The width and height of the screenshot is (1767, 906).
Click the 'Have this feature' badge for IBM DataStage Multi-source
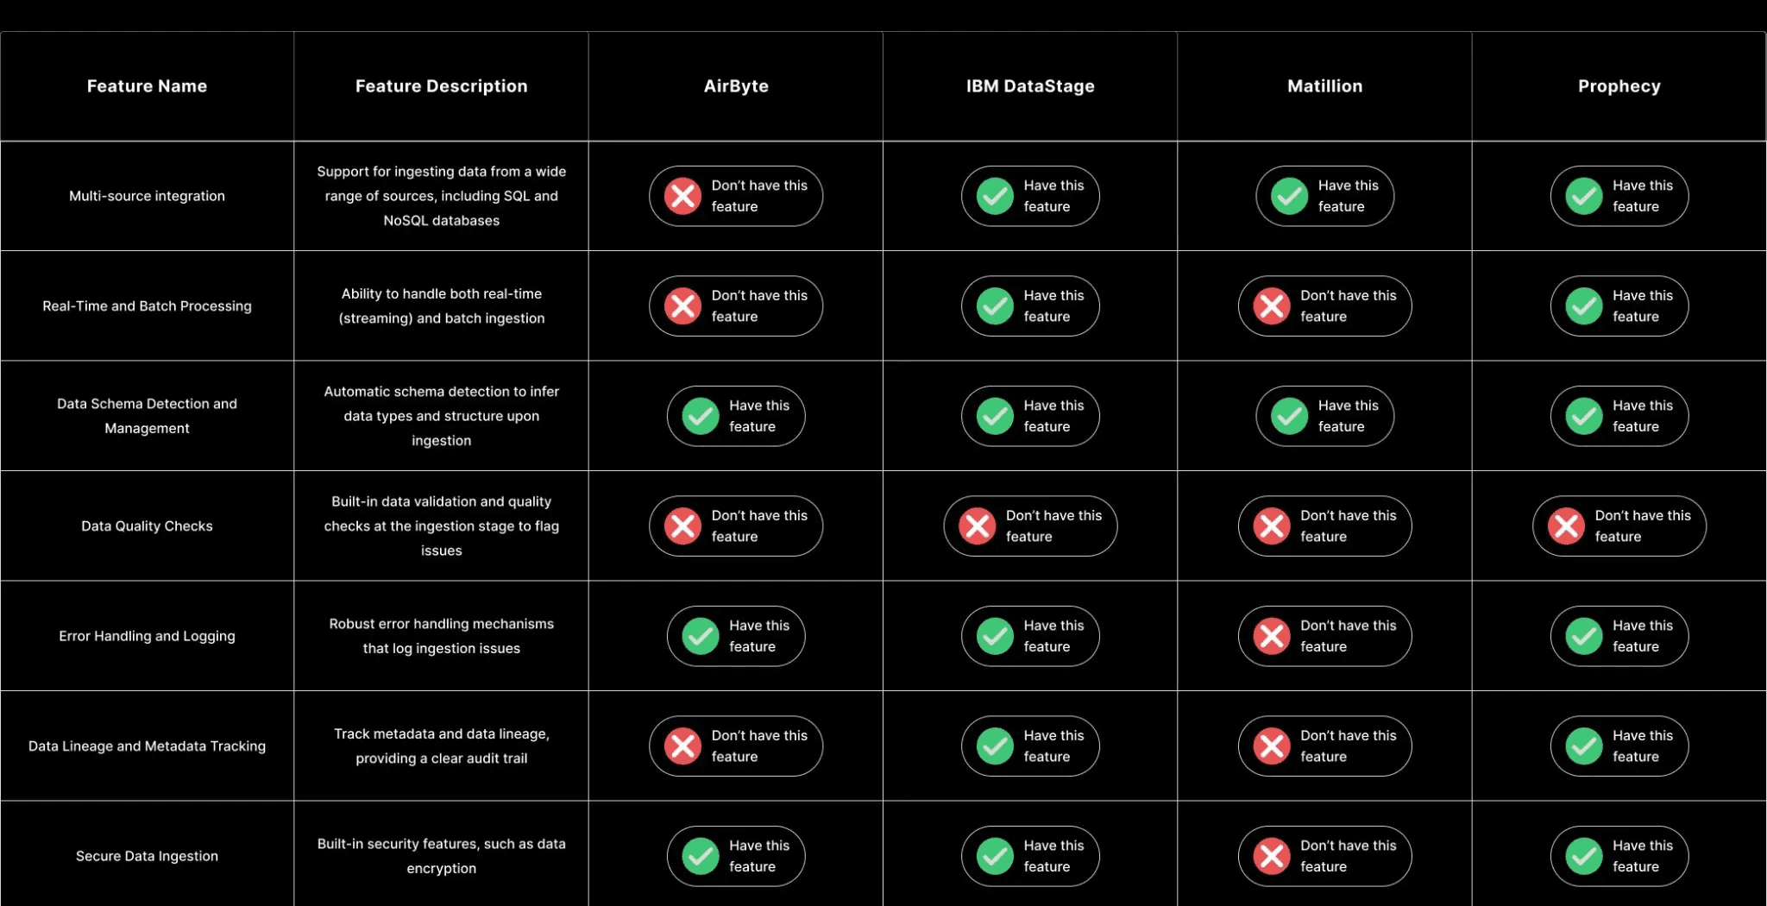pos(1029,196)
